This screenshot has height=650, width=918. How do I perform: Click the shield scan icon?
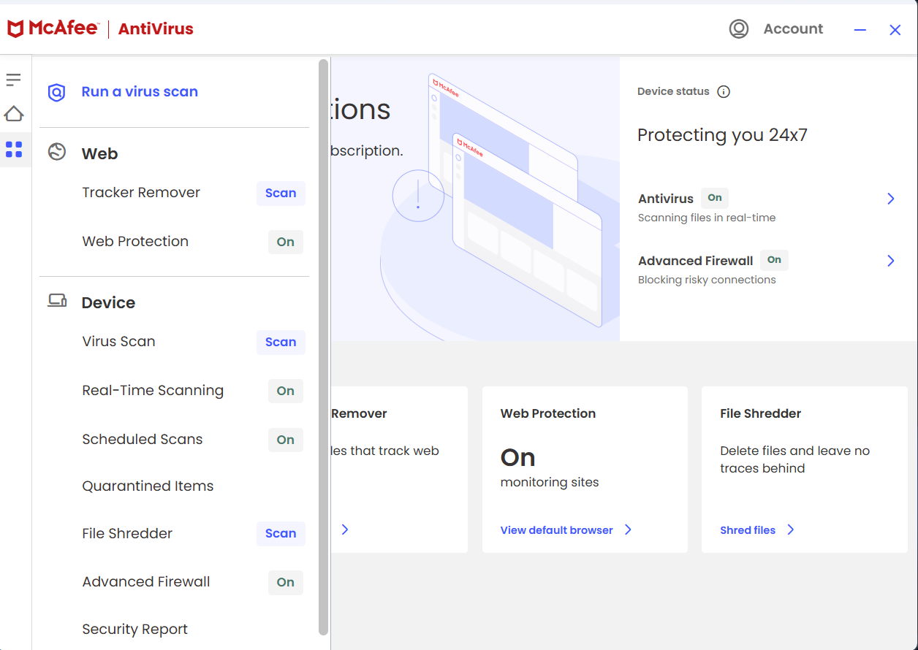pos(56,92)
